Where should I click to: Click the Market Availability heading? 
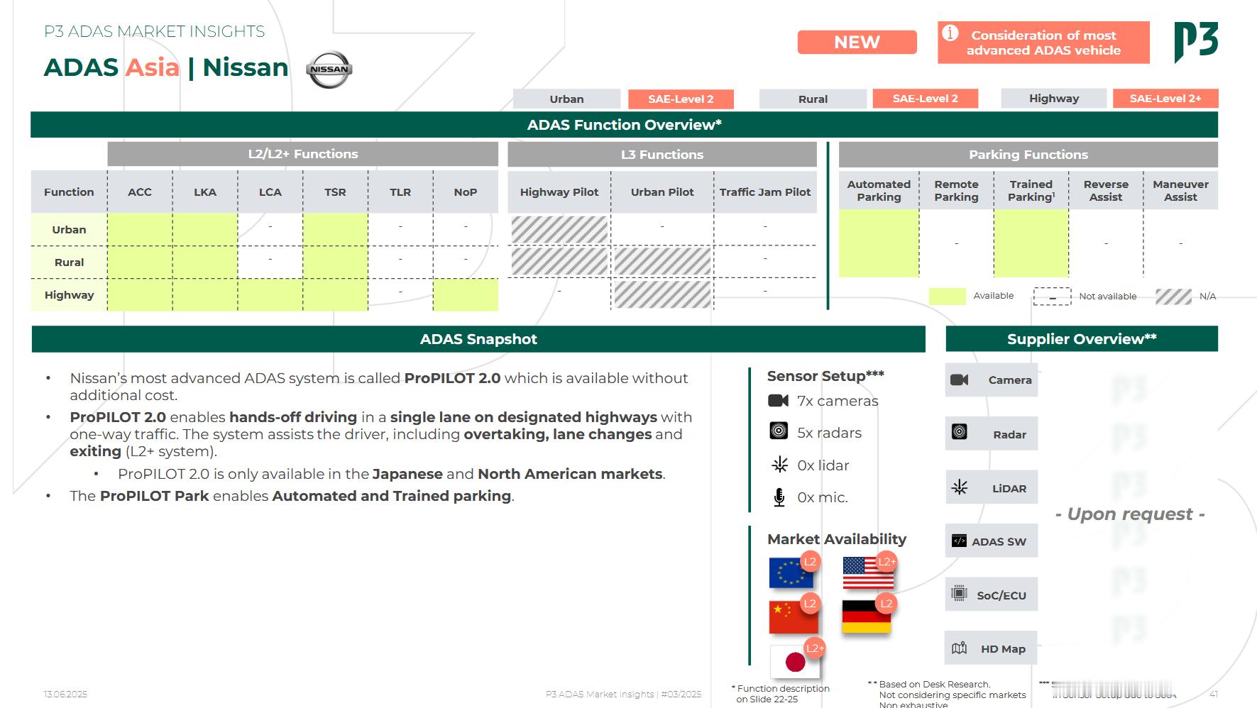tap(837, 539)
